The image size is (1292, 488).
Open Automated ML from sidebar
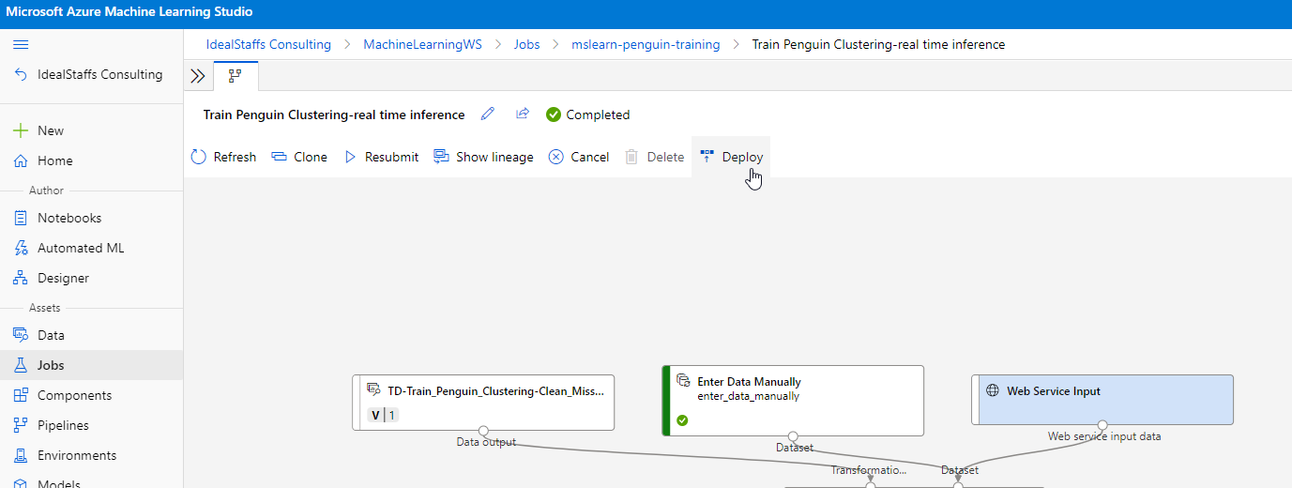(80, 248)
